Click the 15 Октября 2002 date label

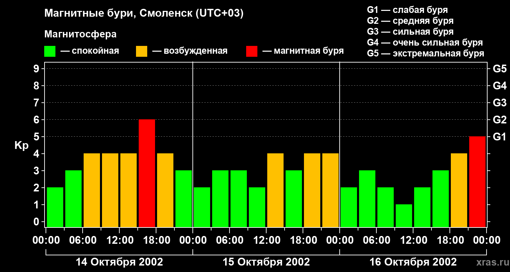point(266,262)
